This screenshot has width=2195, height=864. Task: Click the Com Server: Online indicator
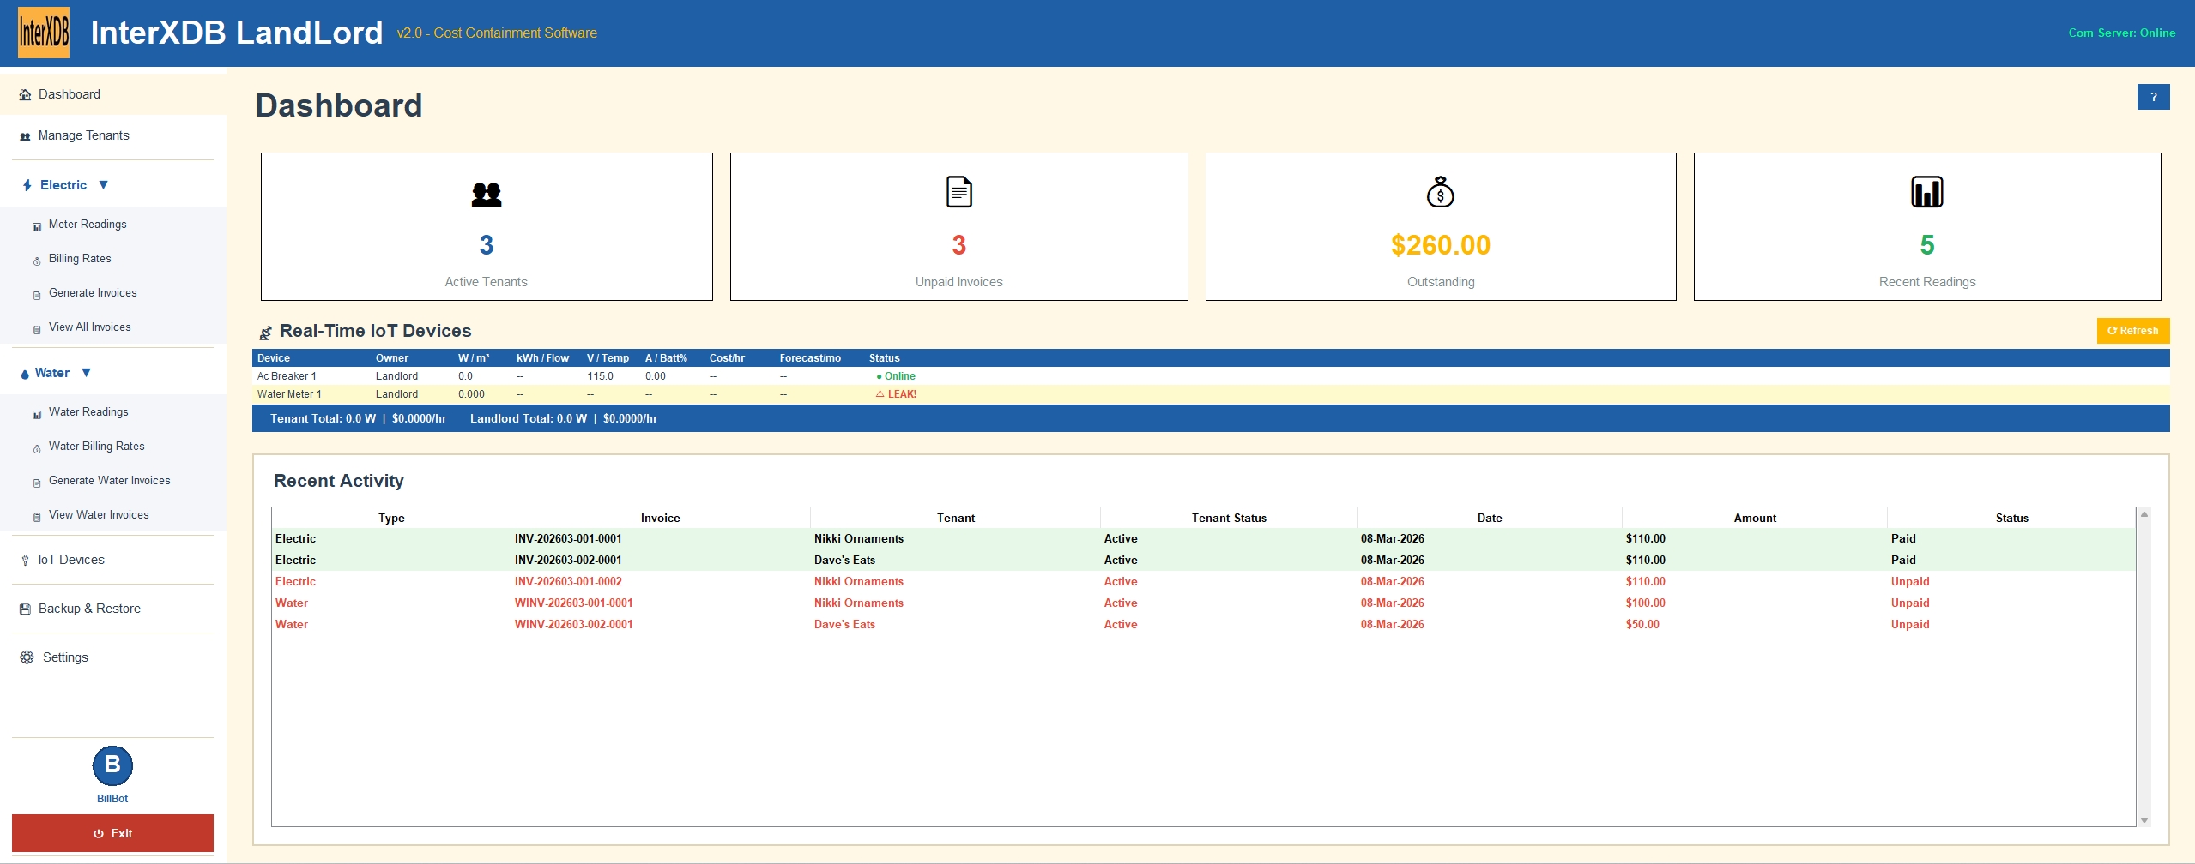pos(2122,33)
